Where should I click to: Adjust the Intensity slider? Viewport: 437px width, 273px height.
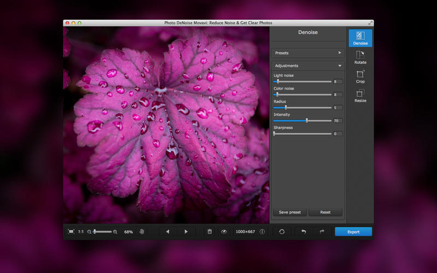303,121
